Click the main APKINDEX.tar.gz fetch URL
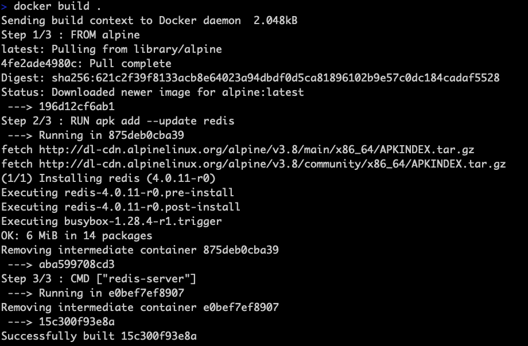 pos(257,150)
